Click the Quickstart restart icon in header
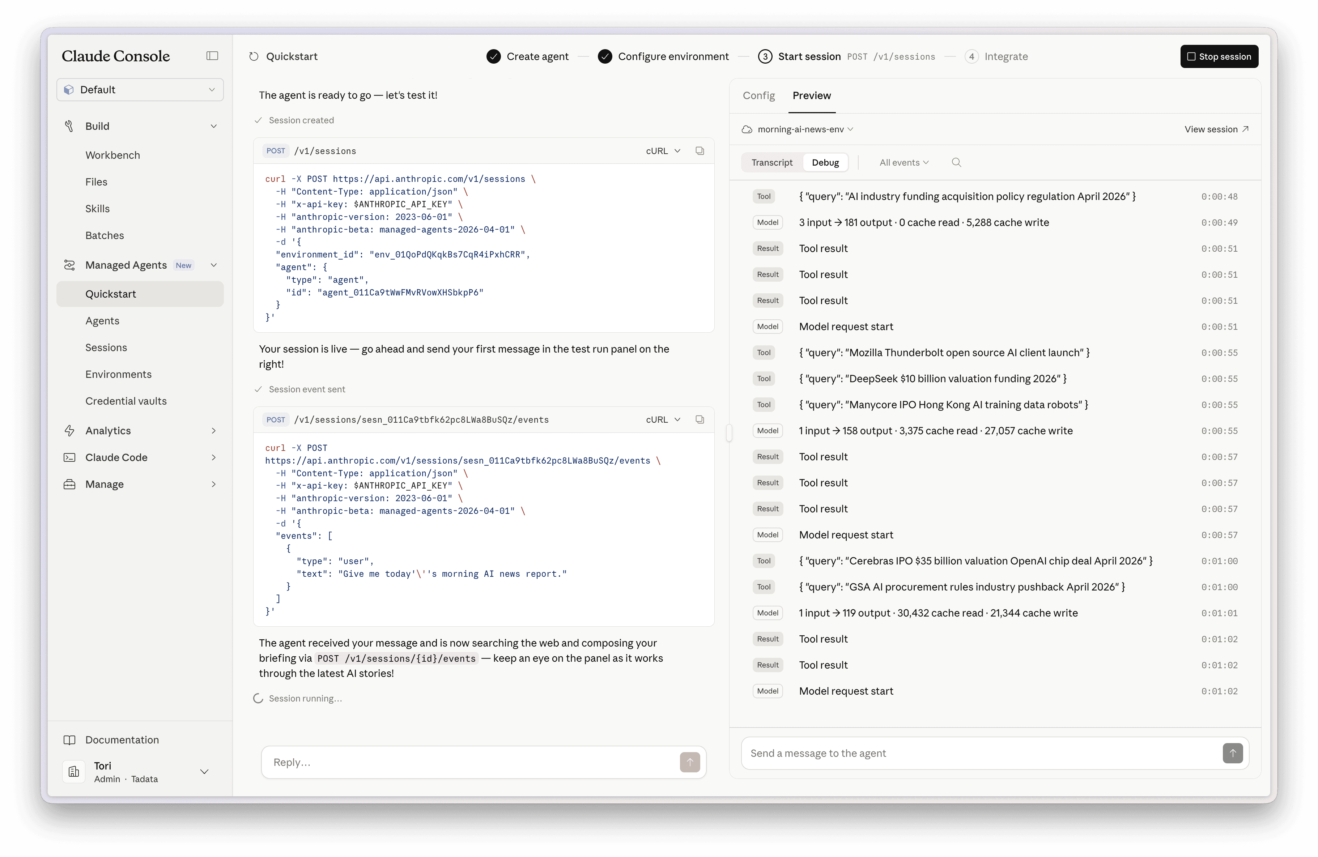The width and height of the screenshot is (1318, 857). 254,56
